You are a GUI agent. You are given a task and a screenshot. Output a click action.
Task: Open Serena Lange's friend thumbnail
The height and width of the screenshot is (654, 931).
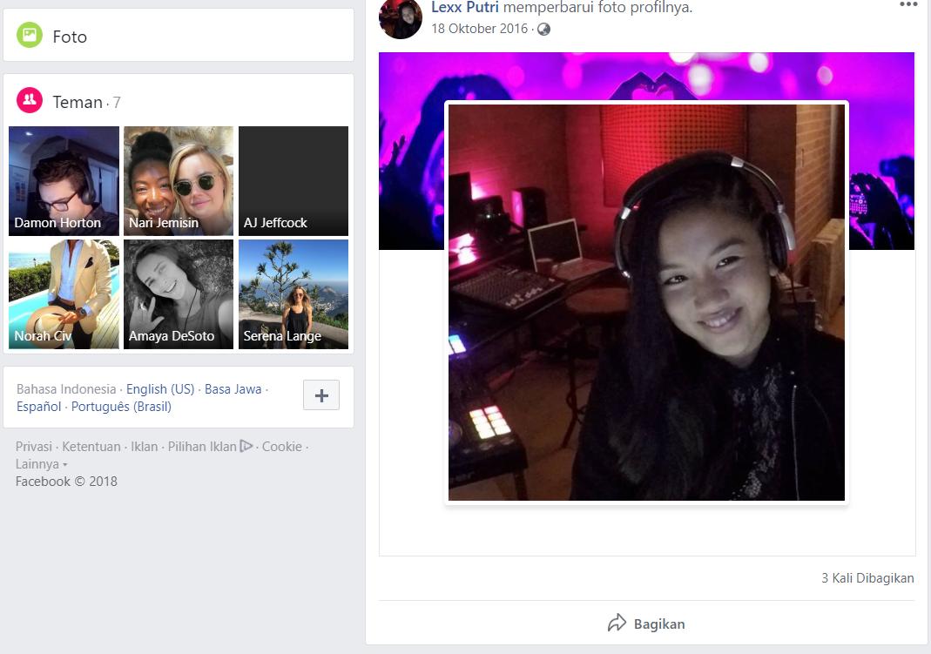[293, 294]
